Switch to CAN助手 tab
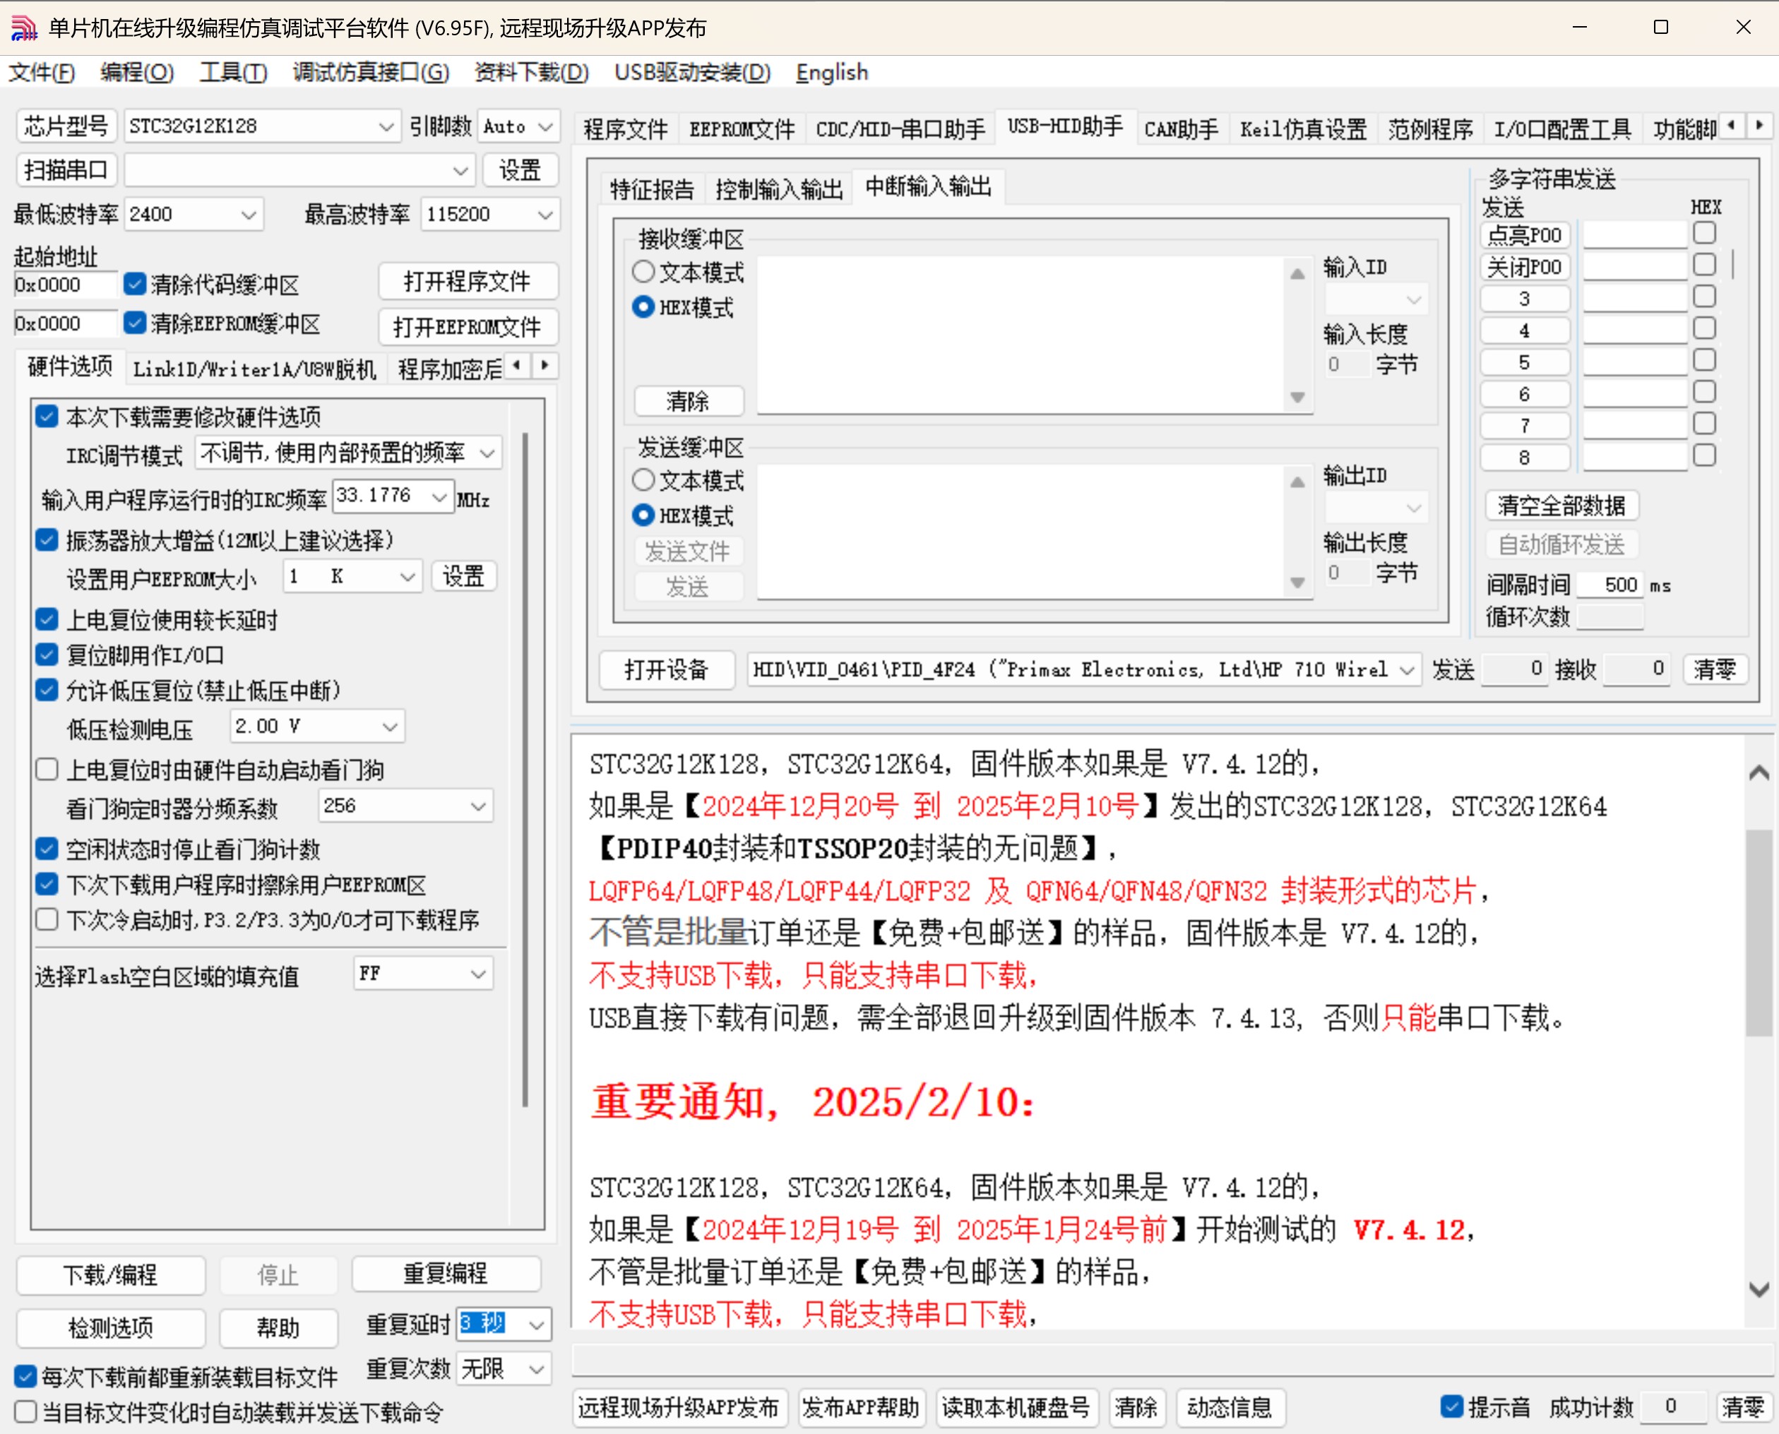Viewport: 1779px width, 1434px height. [1181, 129]
